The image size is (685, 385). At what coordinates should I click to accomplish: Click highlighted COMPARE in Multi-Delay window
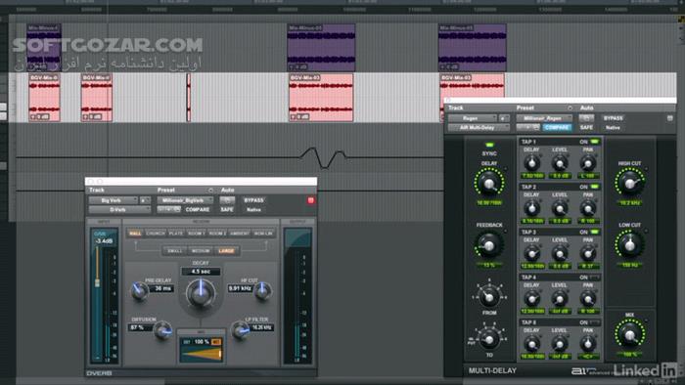(557, 128)
